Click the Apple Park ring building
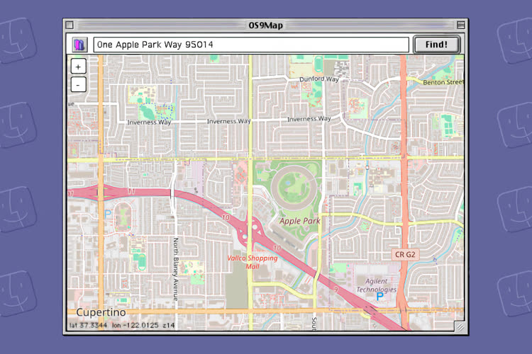This screenshot has width=532, height=354. pyautogui.click(x=294, y=188)
